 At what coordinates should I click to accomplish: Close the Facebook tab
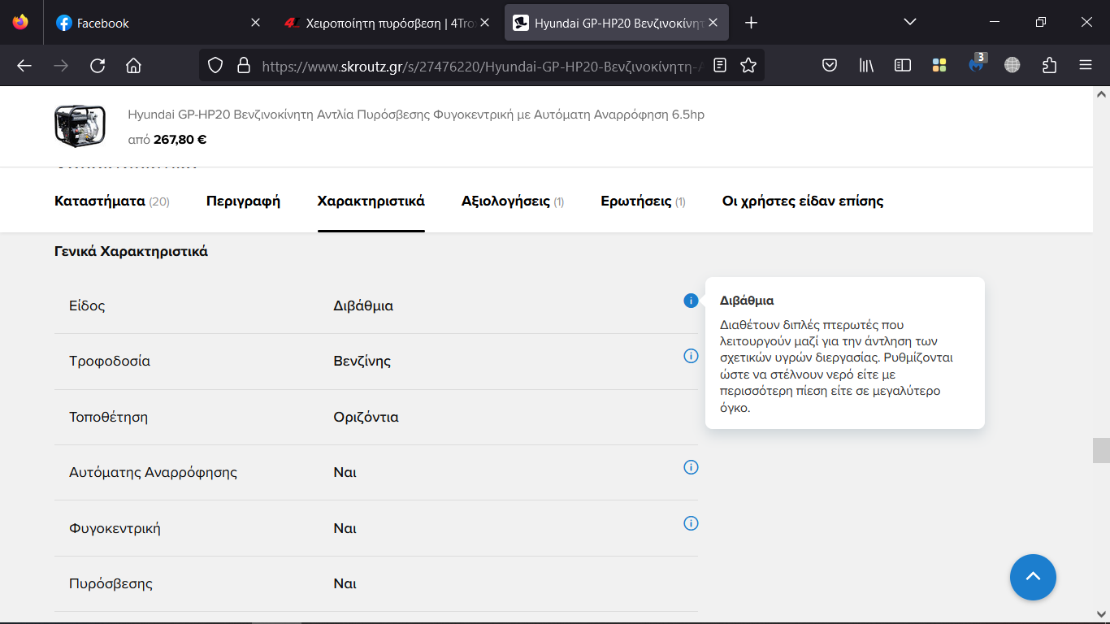click(255, 23)
